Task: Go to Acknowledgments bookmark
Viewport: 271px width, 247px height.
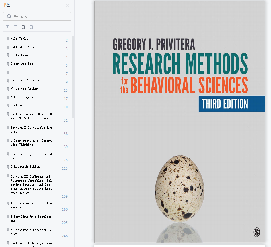Action: pyautogui.click(x=23, y=97)
